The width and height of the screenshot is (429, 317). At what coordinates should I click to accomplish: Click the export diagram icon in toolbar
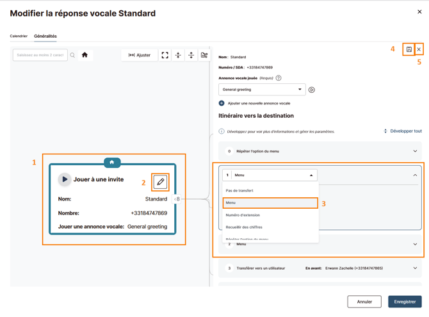click(204, 55)
